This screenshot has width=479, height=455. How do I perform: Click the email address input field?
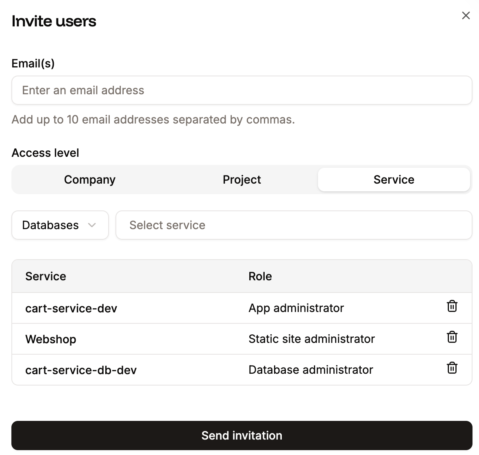click(242, 90)
